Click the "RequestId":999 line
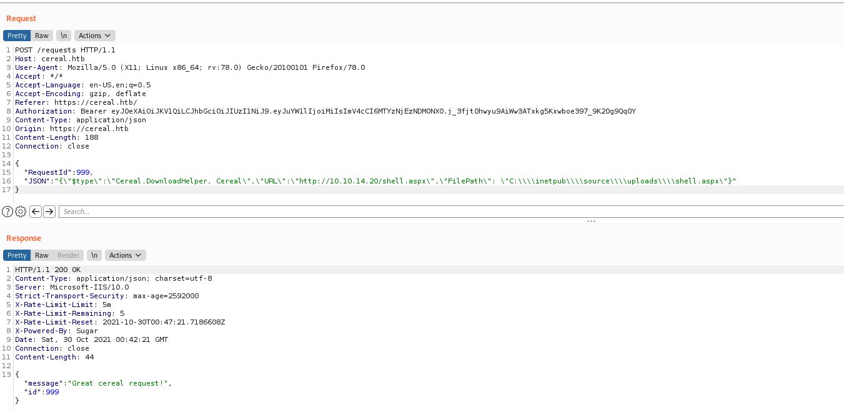Screen dimensions: 844x410 58,172
